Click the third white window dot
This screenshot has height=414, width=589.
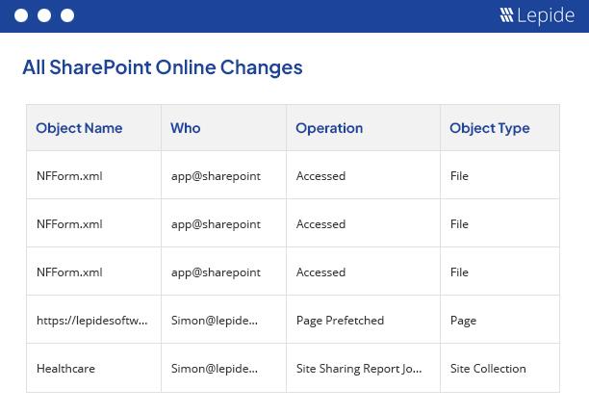click(67, 15)
